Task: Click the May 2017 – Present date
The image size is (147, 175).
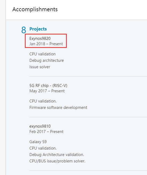Action: pos(47,91)
